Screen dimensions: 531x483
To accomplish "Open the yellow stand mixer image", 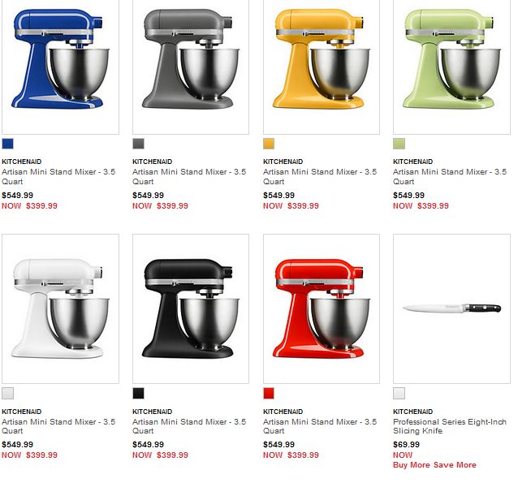I will point(322,66).
